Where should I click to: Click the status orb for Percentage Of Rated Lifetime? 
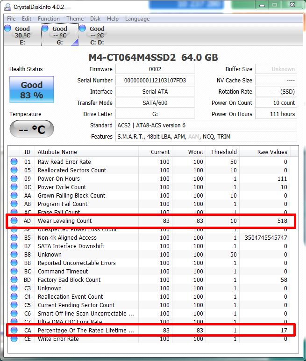point(14,330)
